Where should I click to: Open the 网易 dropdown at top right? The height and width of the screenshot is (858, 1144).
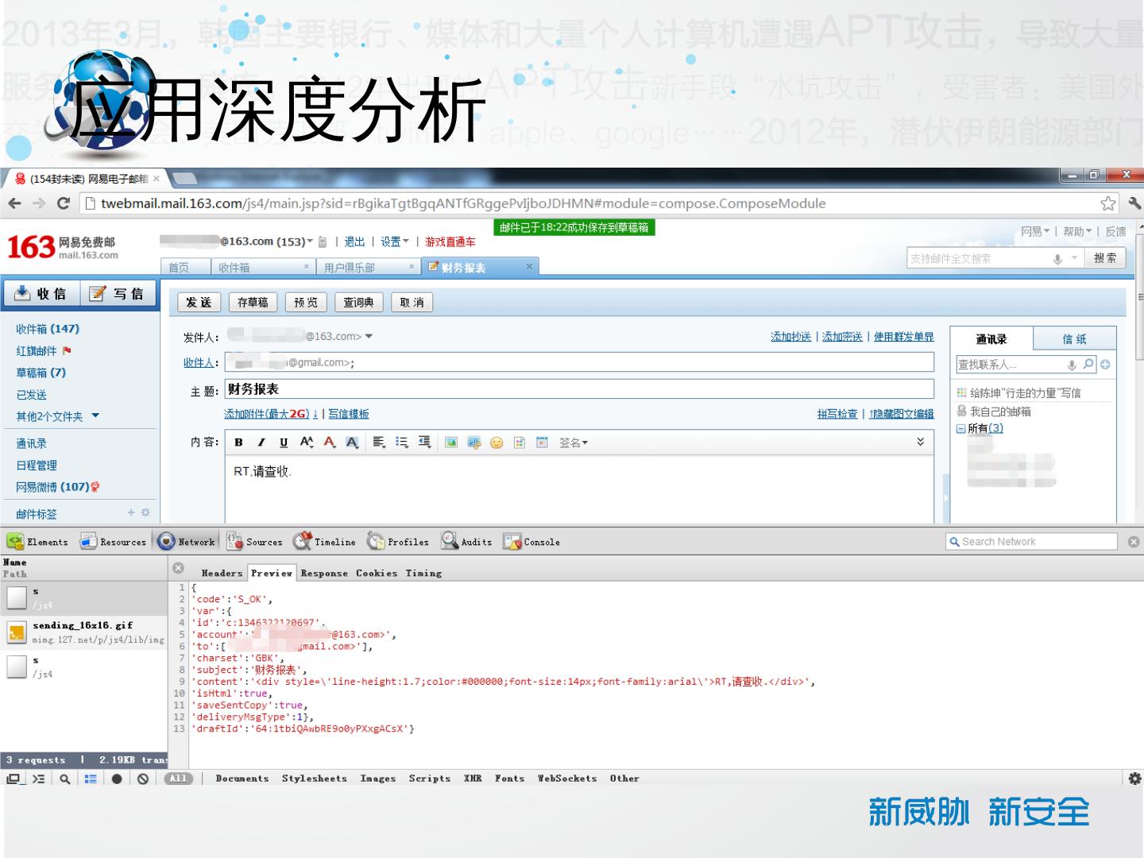tap(1035, 231)
